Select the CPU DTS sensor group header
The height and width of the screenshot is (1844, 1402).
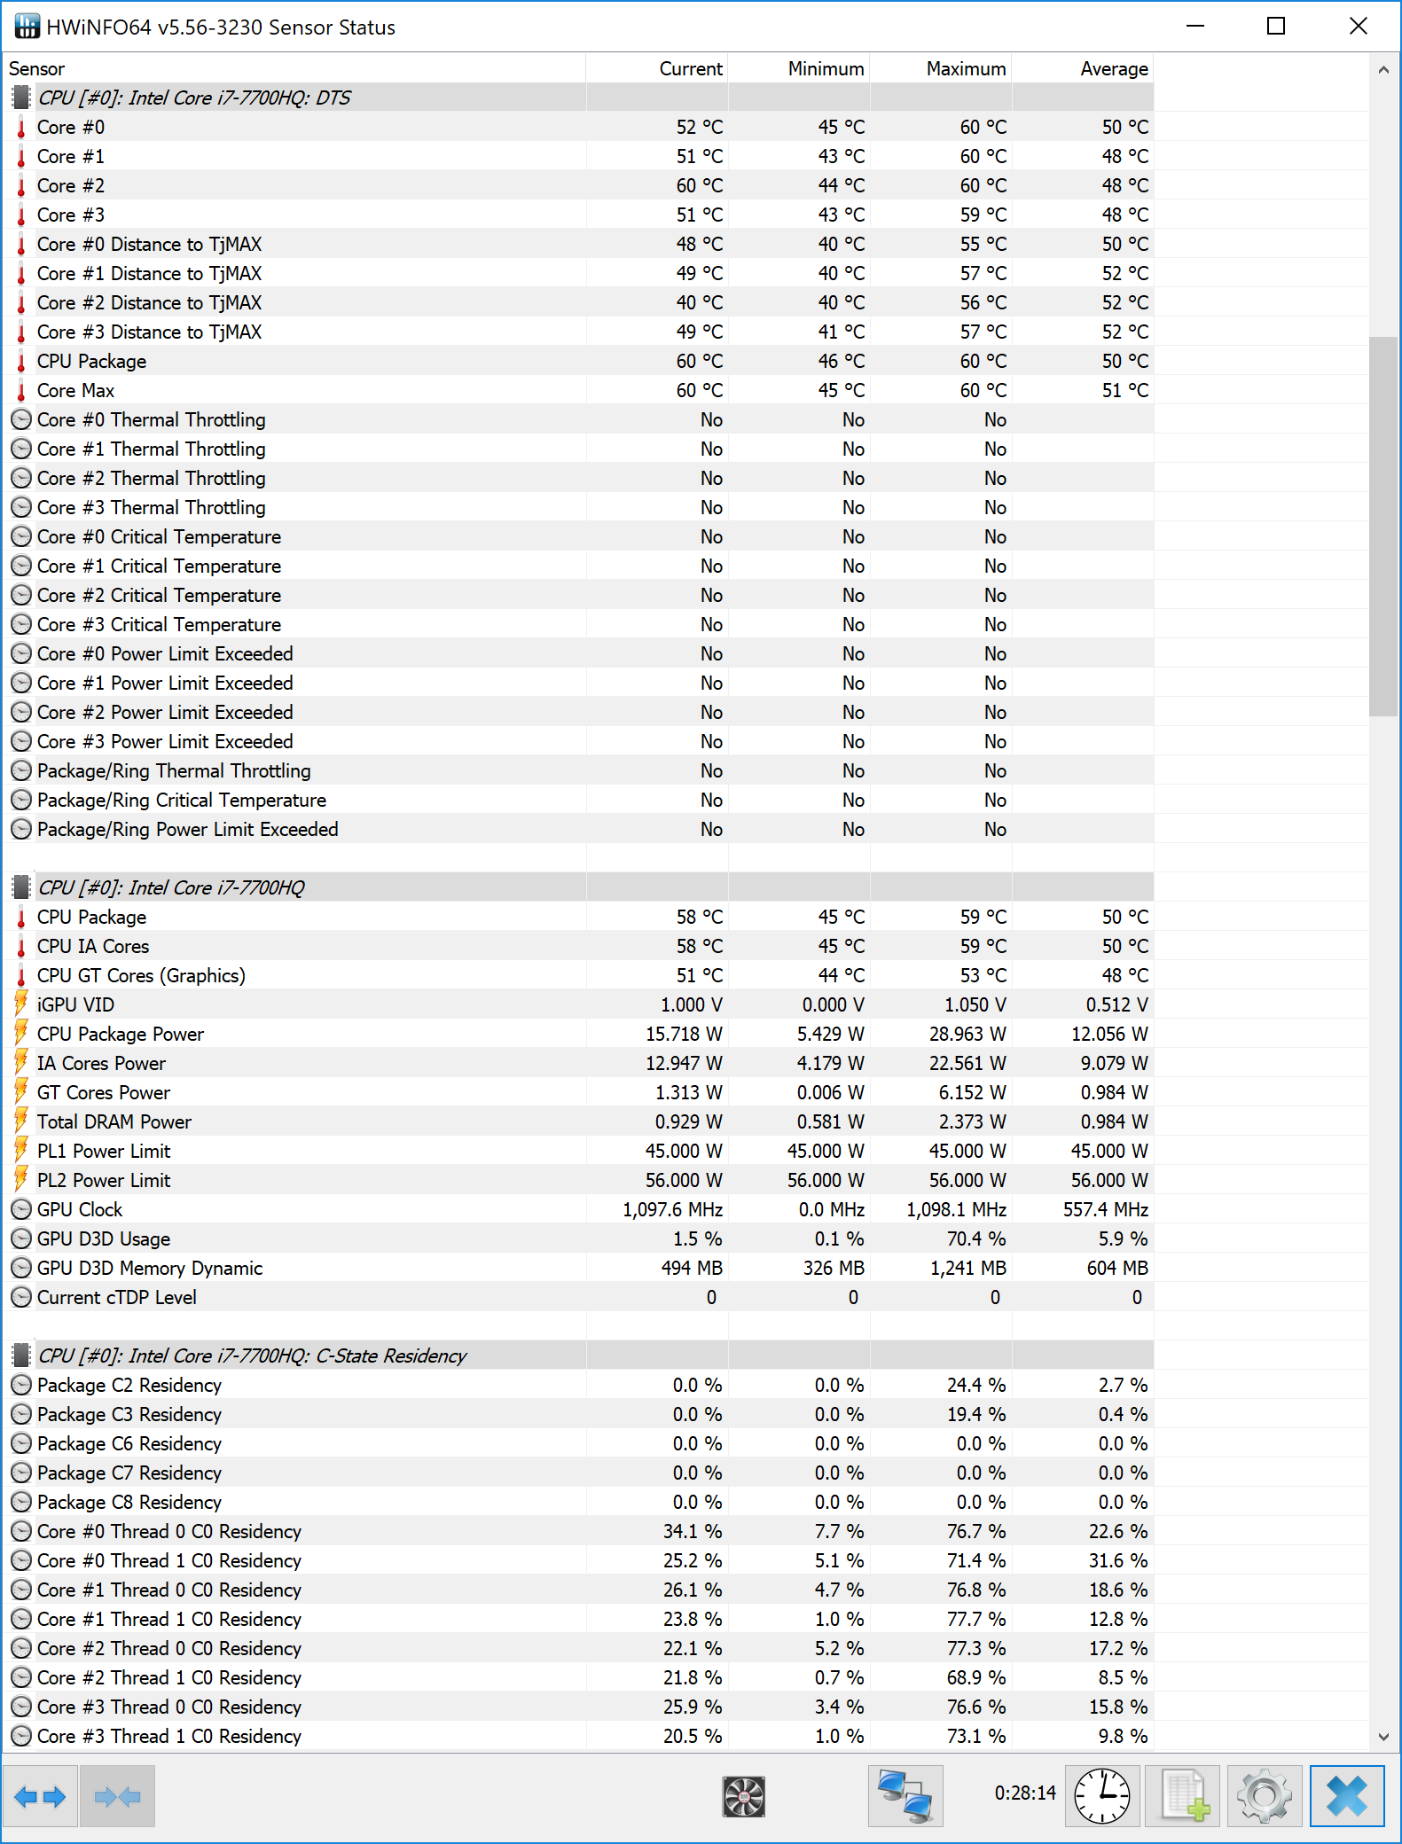pos(194,98)
